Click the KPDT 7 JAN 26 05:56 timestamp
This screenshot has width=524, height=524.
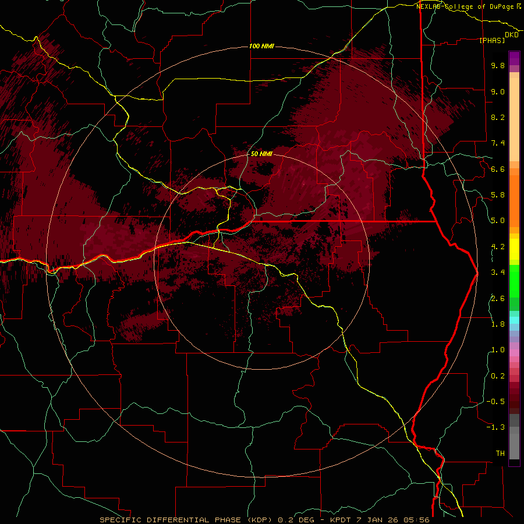(x=380, y=520)
